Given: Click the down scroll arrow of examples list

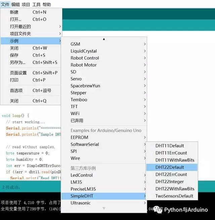Looking at the screenshot, I should [104, 208].
